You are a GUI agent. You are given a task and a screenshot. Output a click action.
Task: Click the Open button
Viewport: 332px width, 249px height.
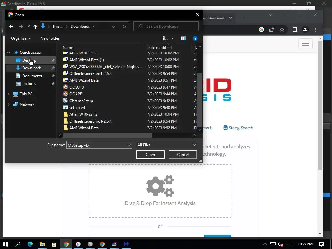pyautogui.click(x=150, y=155)
